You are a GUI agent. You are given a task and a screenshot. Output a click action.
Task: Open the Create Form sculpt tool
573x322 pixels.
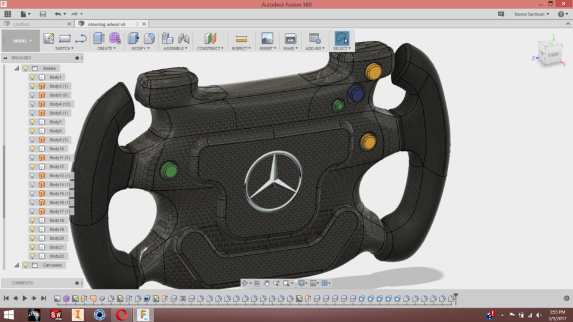pyautogui.click(x=115, y=38)
